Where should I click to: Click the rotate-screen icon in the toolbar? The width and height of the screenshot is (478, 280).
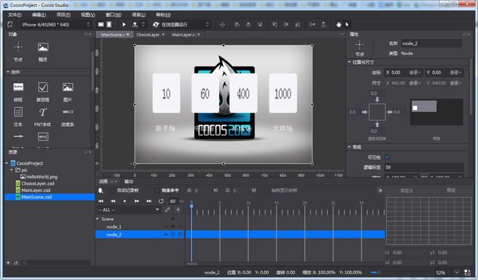pyautogui.click(x=10, y=24)
